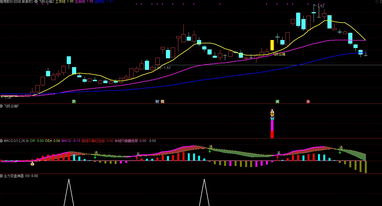Click the yellow 飞跃云端 signal candle
Viewport: 382px width, 206px height.
272,45
